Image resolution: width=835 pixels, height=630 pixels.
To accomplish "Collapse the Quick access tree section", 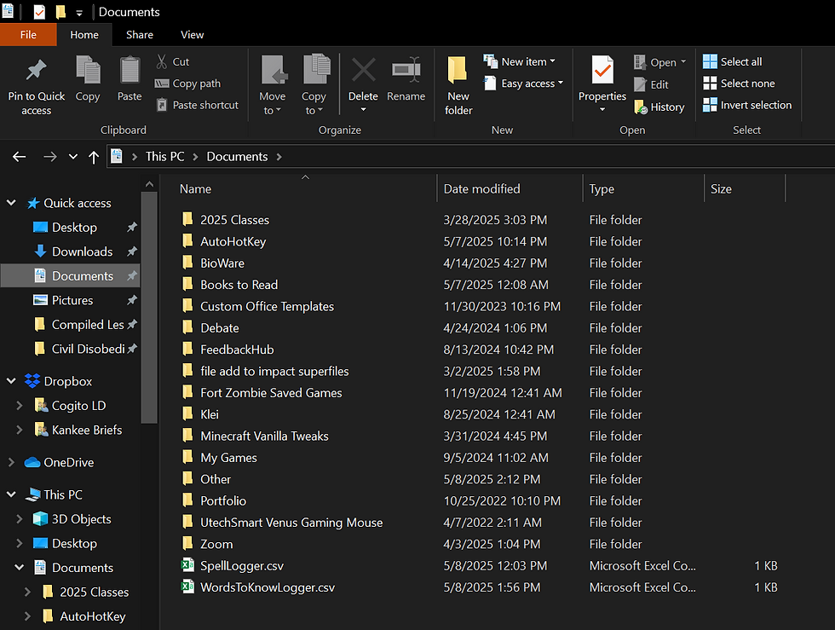I will pyautogui.click(x=11, y=203).
